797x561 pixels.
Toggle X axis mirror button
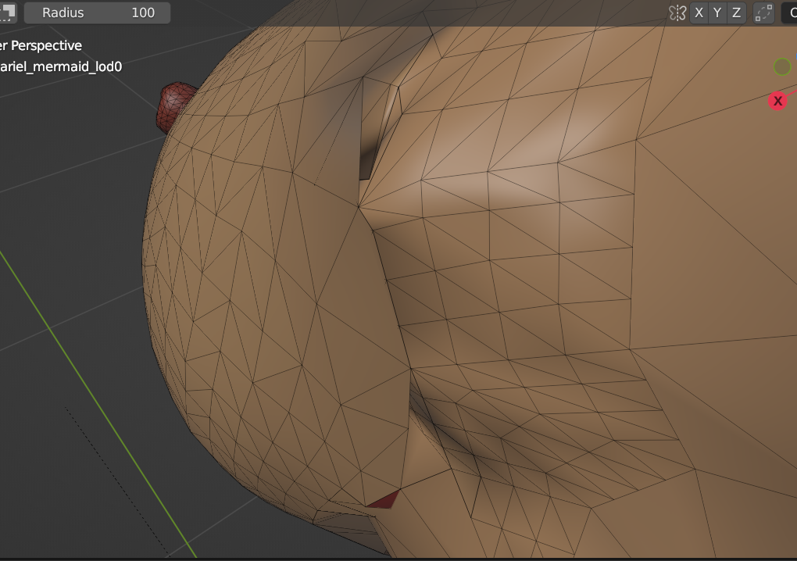pyautogui.click(x=699, y=13)
